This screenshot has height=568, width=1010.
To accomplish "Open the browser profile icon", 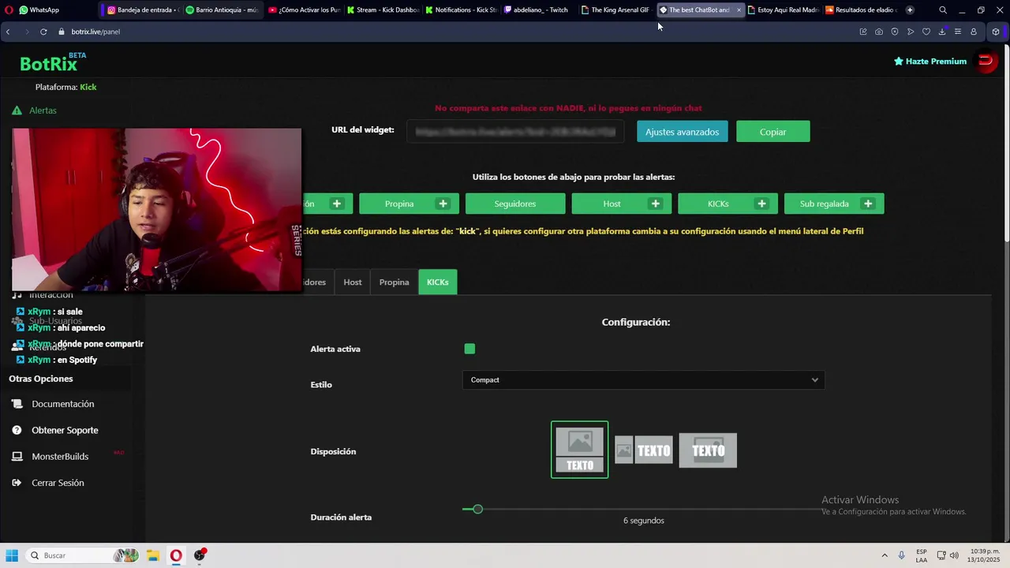I will click(x=974, y=32).
